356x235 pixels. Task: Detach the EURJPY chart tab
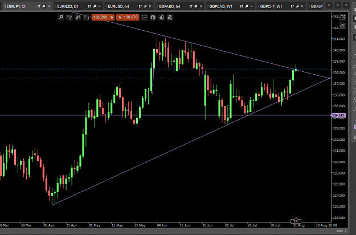click(x=39, y=6)
